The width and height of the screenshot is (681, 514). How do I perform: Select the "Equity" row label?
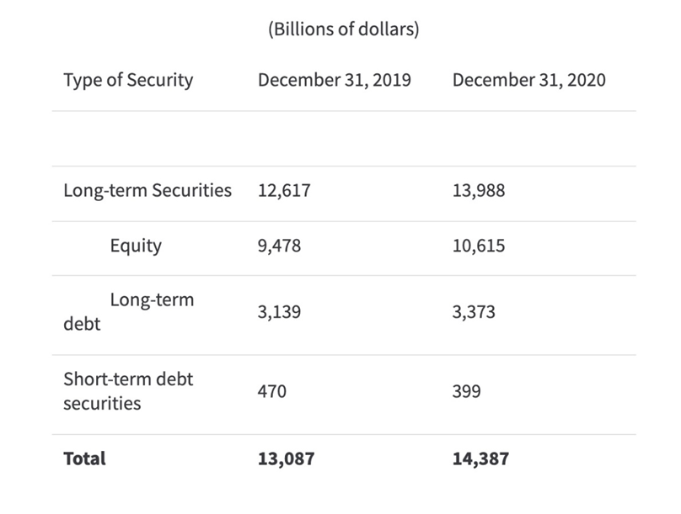click(x=136, y=246)
